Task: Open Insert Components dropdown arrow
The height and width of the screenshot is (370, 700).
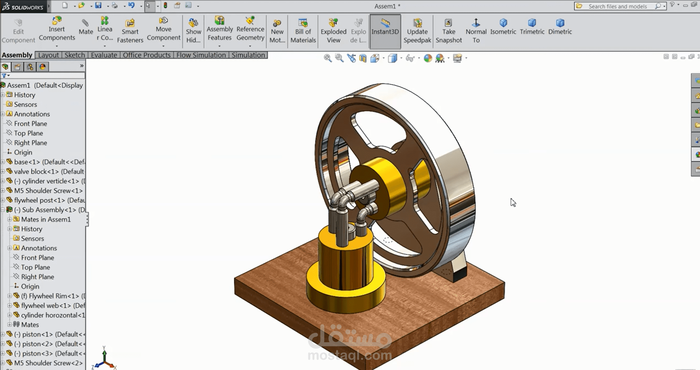Action: 57,46
